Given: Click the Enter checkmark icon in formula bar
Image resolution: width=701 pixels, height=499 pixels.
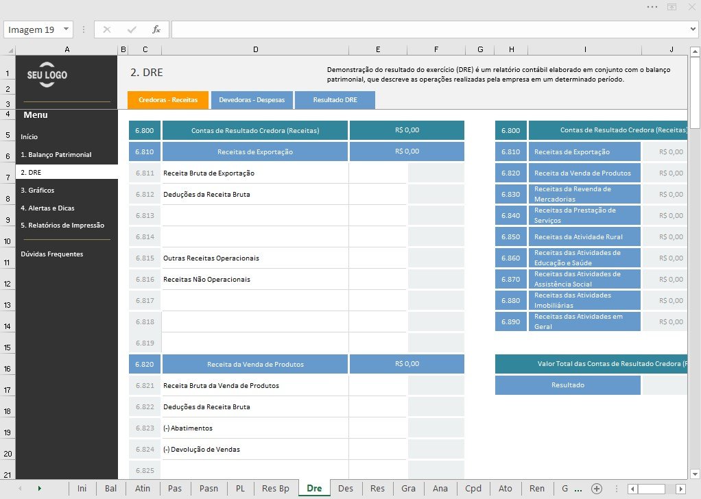Looking at the screenshot, I should [132, 29].
